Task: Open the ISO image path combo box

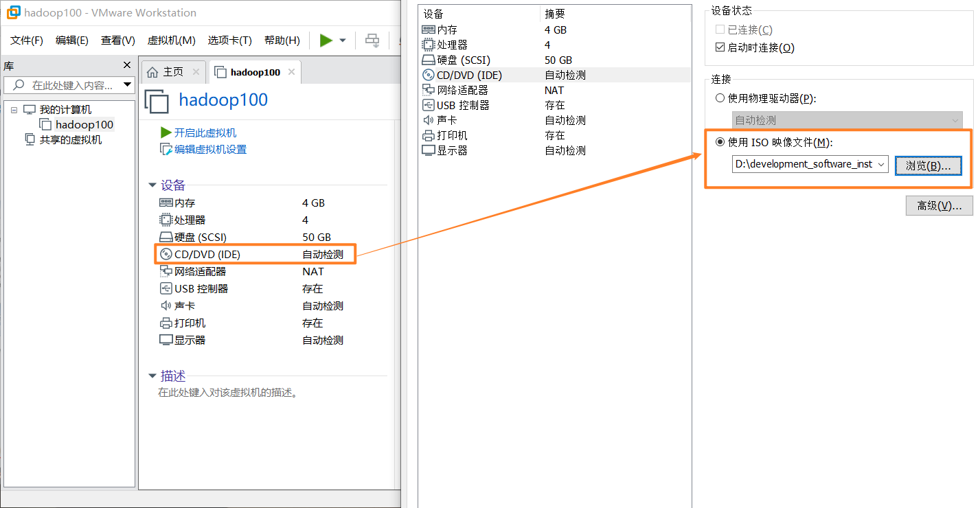Action: [x=810, y=164]
